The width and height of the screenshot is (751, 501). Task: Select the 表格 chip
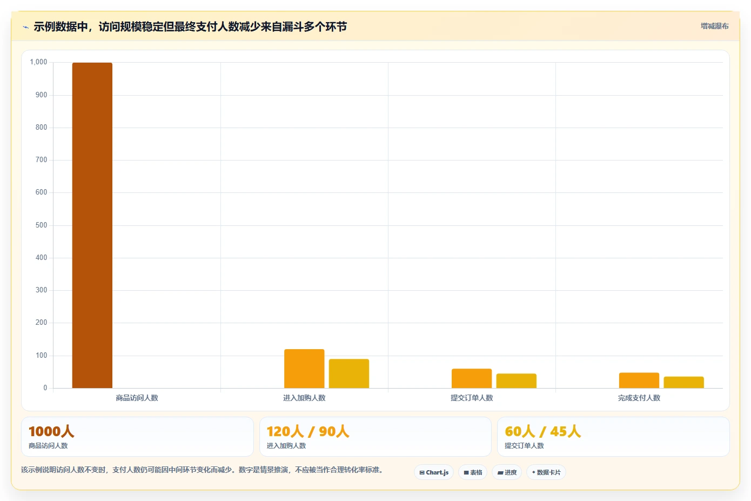point(473,472)
